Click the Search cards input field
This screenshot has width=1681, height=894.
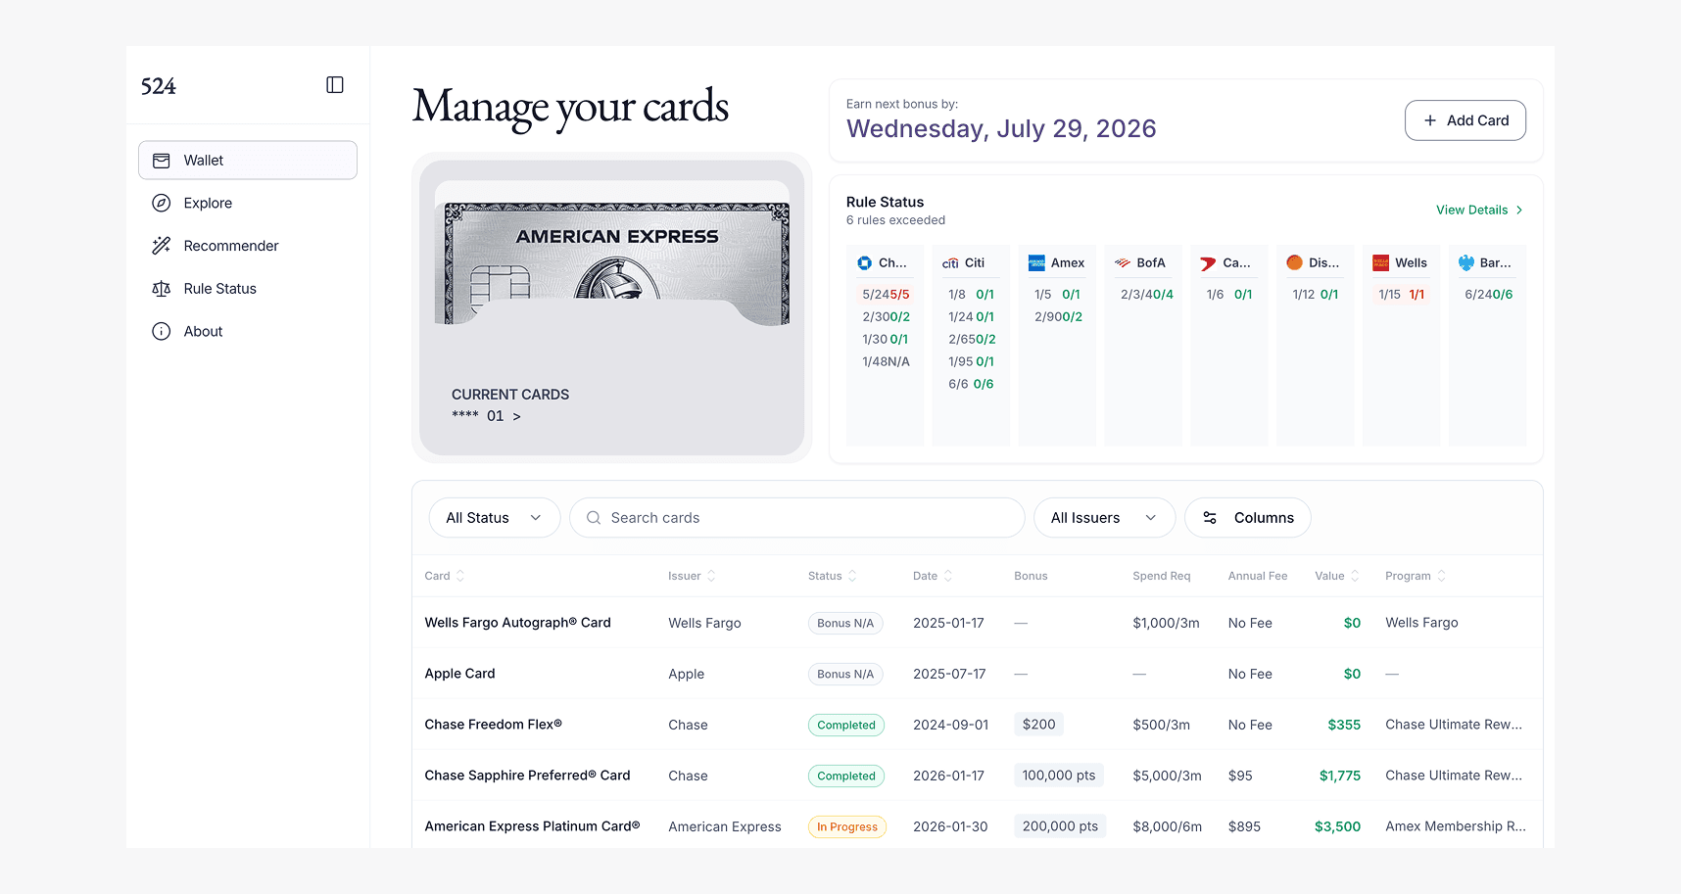(803, 518)
